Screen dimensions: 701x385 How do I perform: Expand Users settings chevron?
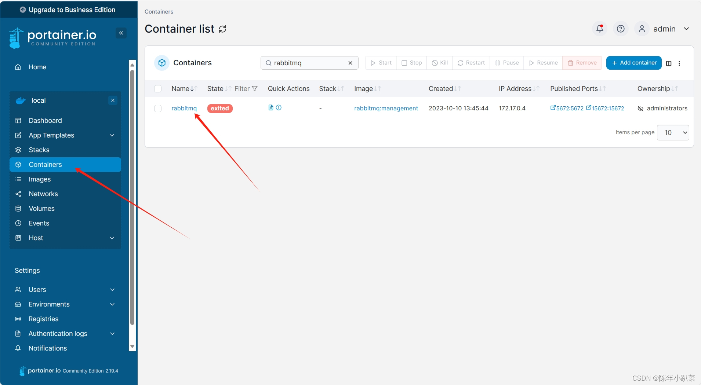[112, 290]
